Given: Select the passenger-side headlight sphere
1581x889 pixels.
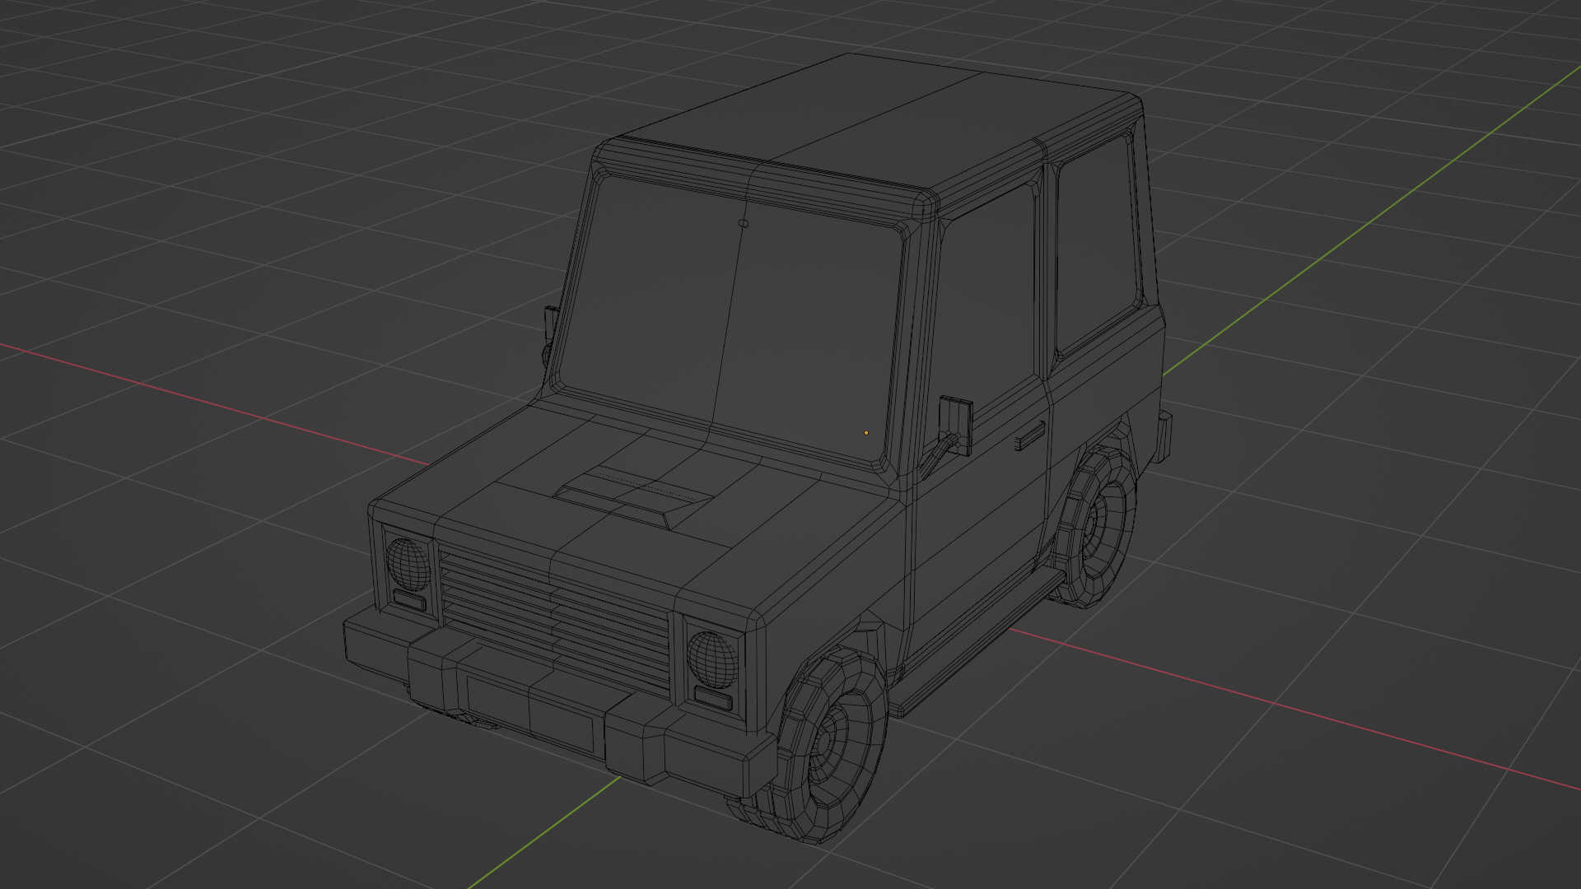Looking at the screenshot, I should coord(408,564).
